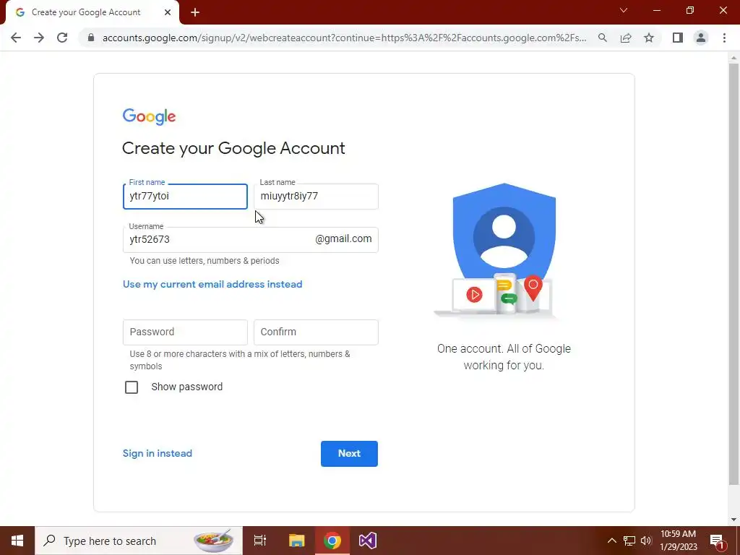
Task: View site security lock information
Action: (91, 38)
